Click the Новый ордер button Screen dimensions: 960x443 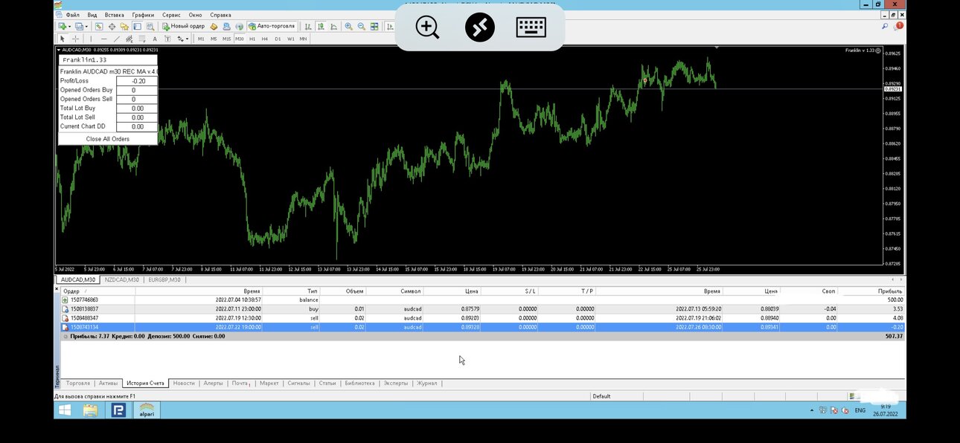tap(183, 26)
